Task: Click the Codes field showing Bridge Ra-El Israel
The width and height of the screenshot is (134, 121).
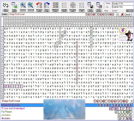Action: tap(62, 15)
